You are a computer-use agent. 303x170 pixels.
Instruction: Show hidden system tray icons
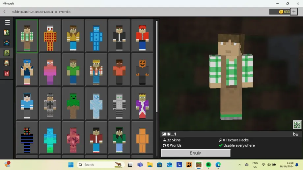[x=240, y=165]
